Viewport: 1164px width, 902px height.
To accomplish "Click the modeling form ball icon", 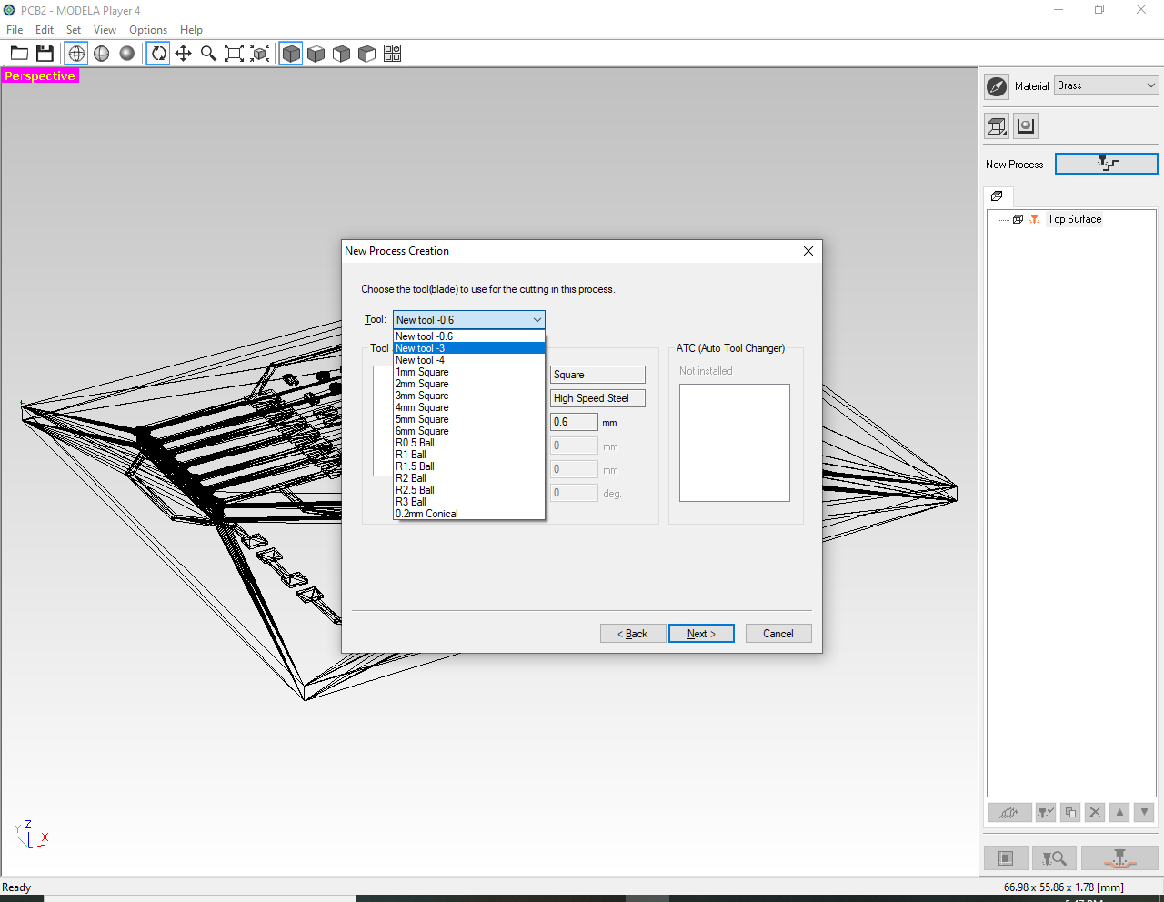I will coord(1026,126).
